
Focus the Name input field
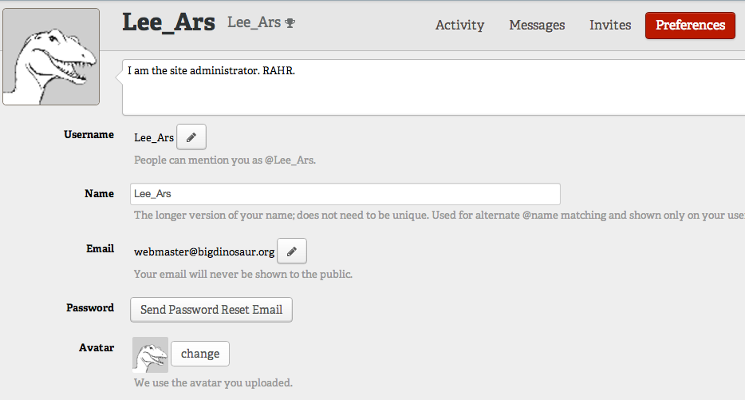click(345, 194)
